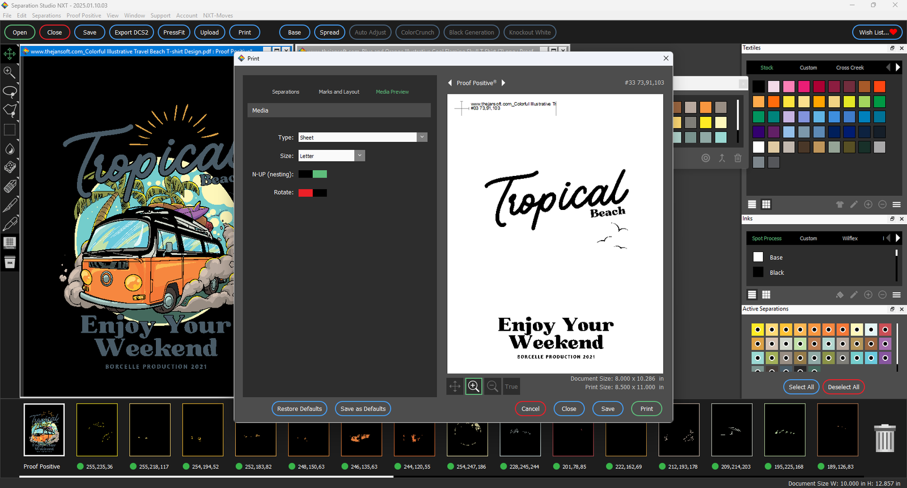
Task: Click the remove (minus) icon in Inks panel
Action: click(882, 295)
